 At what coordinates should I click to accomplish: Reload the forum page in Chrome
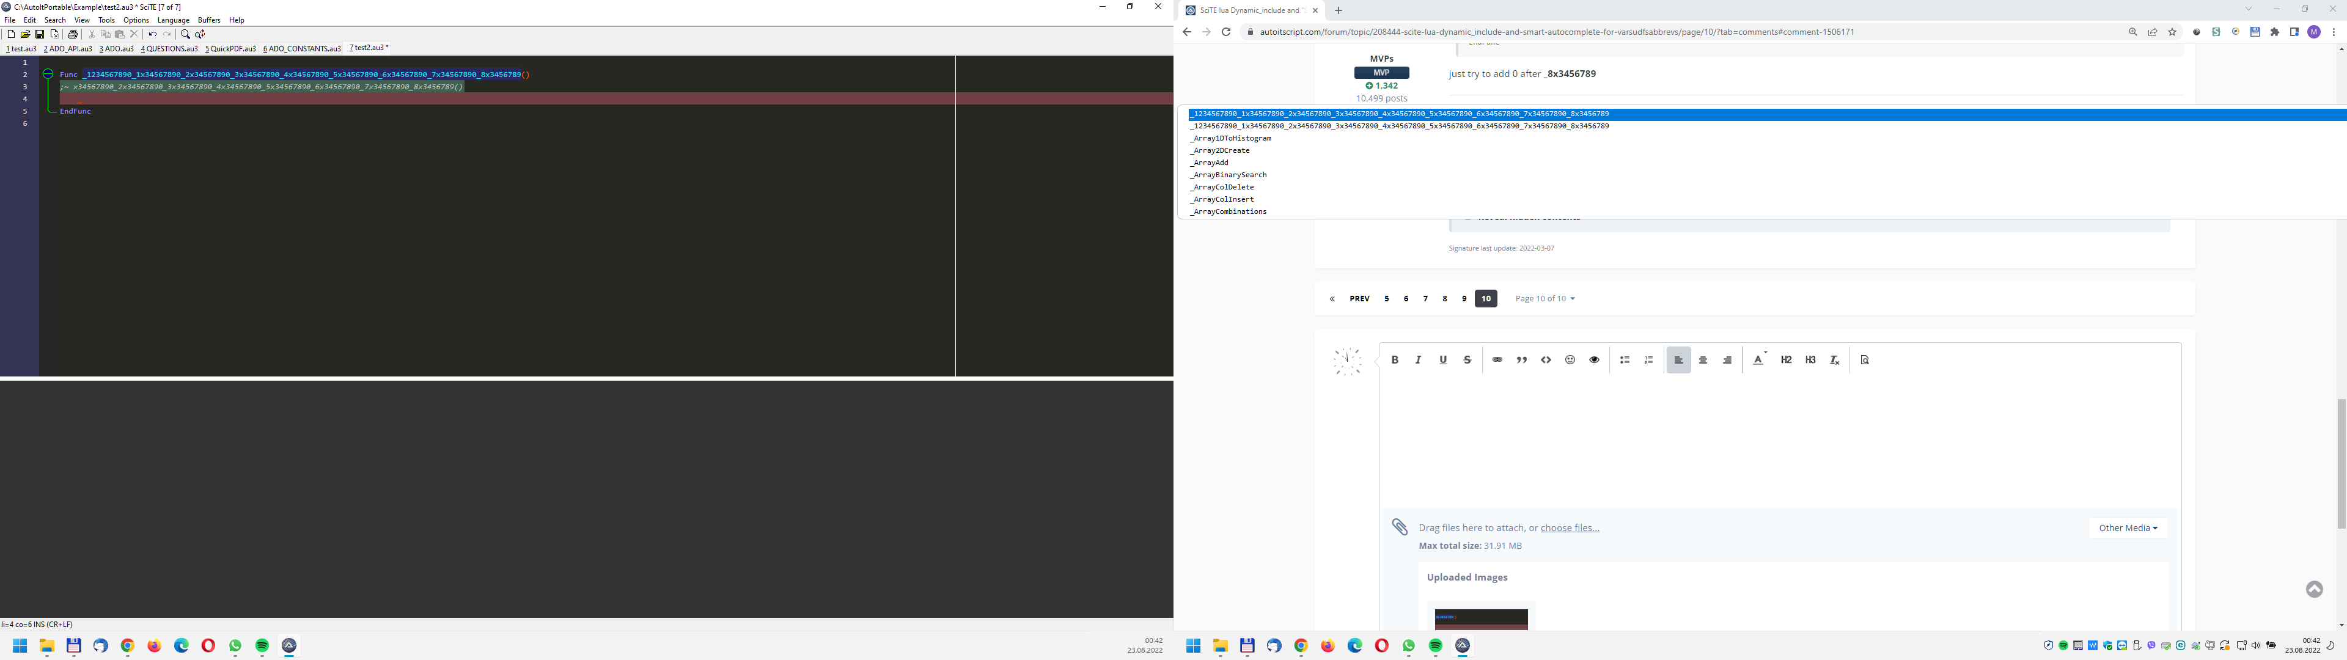(1226, 32)
